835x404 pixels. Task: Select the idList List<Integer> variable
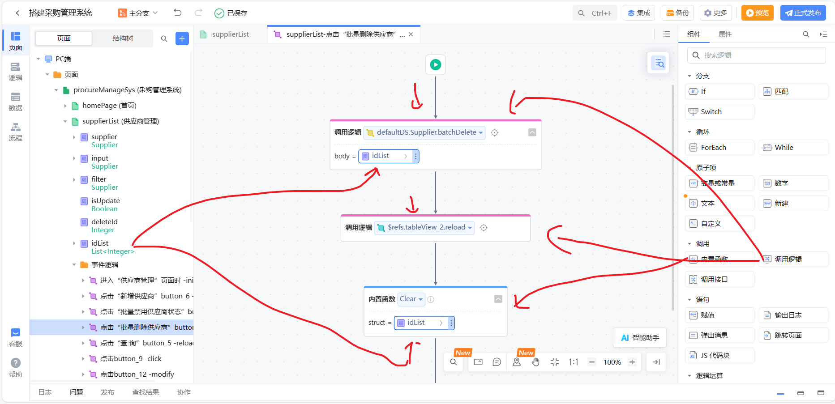point(112,247)
